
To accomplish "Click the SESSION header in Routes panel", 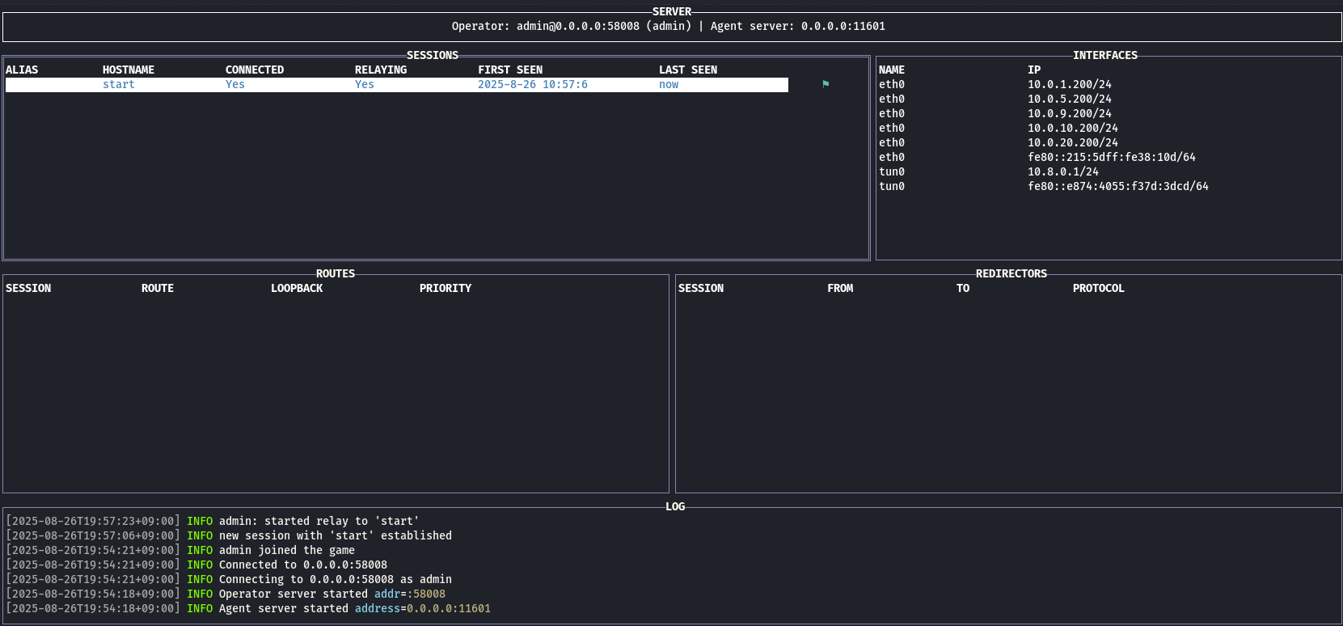I will pos(28,289).
